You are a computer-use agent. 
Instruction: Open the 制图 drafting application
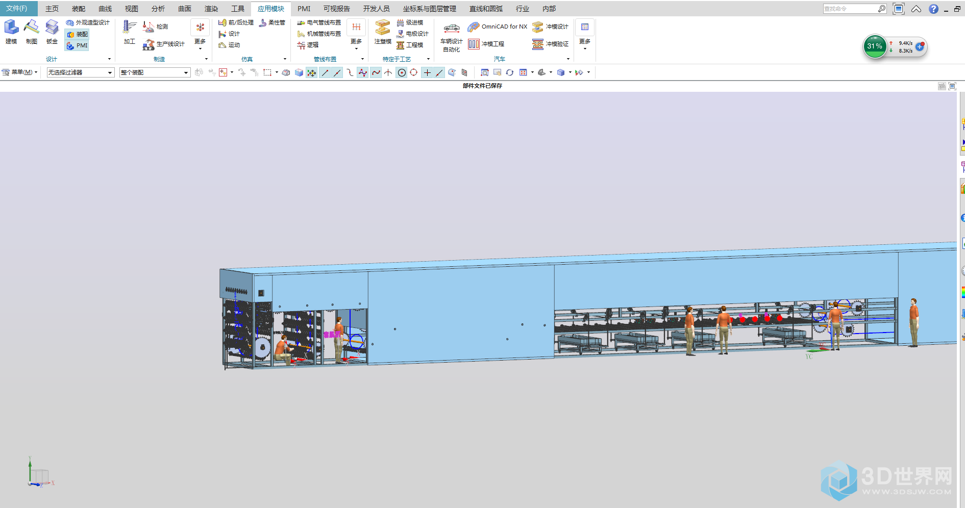(x=32, y=32)
